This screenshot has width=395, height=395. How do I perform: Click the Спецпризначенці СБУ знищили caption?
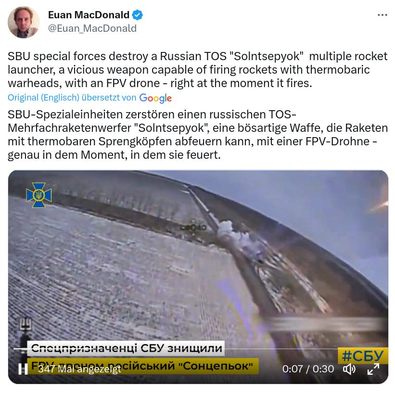pyautogui.click(x=126, y=348)
